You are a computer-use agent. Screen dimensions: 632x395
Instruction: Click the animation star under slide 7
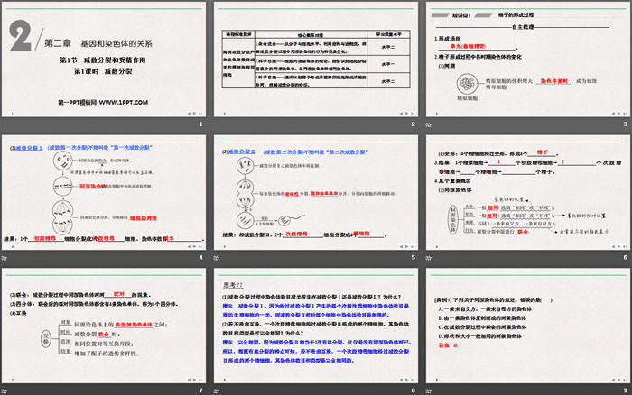[x=4, y=391]
